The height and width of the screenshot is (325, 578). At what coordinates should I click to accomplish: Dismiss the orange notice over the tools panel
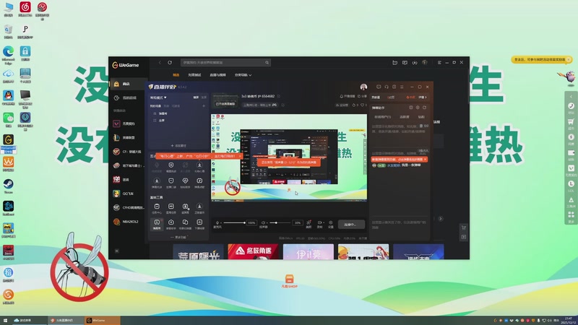[x=240, y=156]
